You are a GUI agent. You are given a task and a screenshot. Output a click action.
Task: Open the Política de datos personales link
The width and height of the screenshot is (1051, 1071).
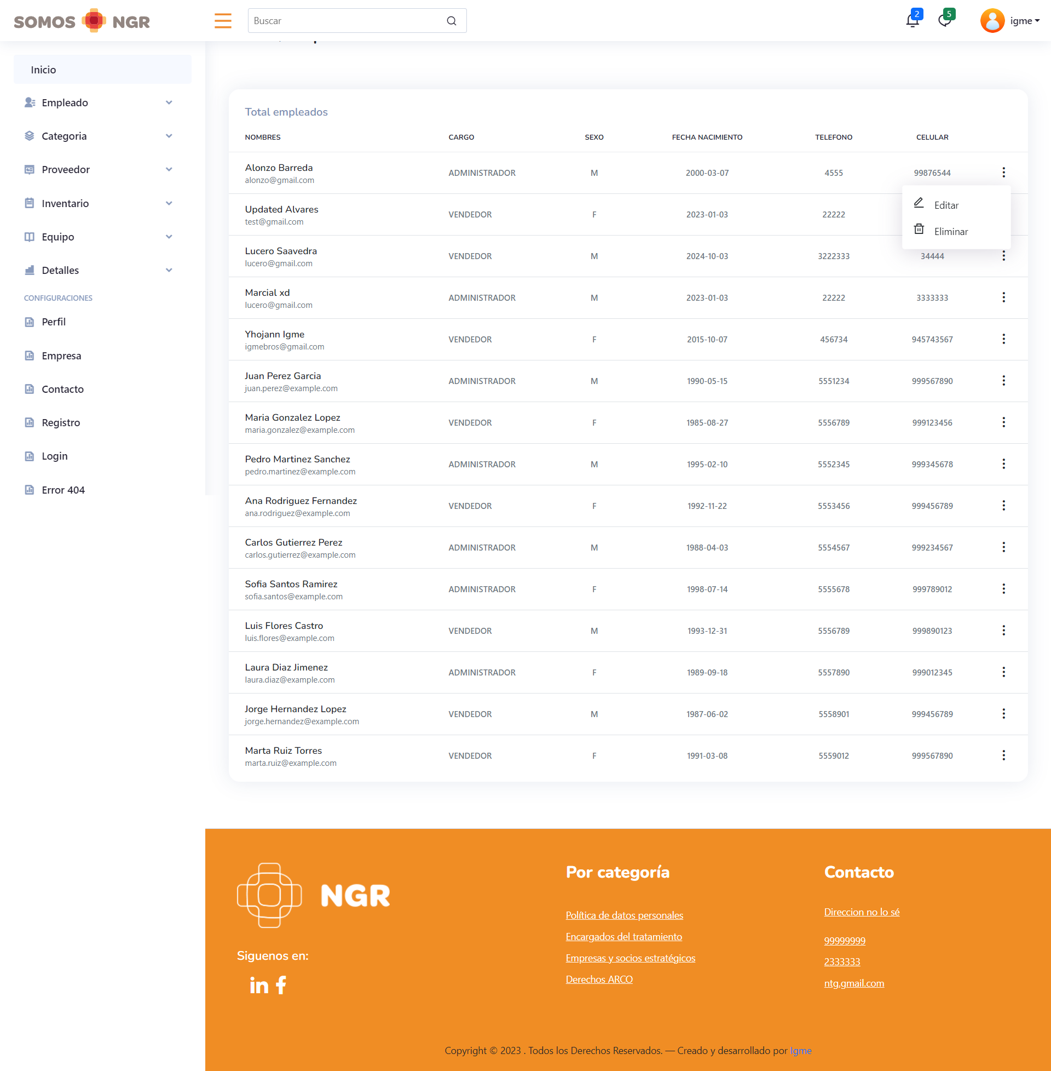pos(625,915)
